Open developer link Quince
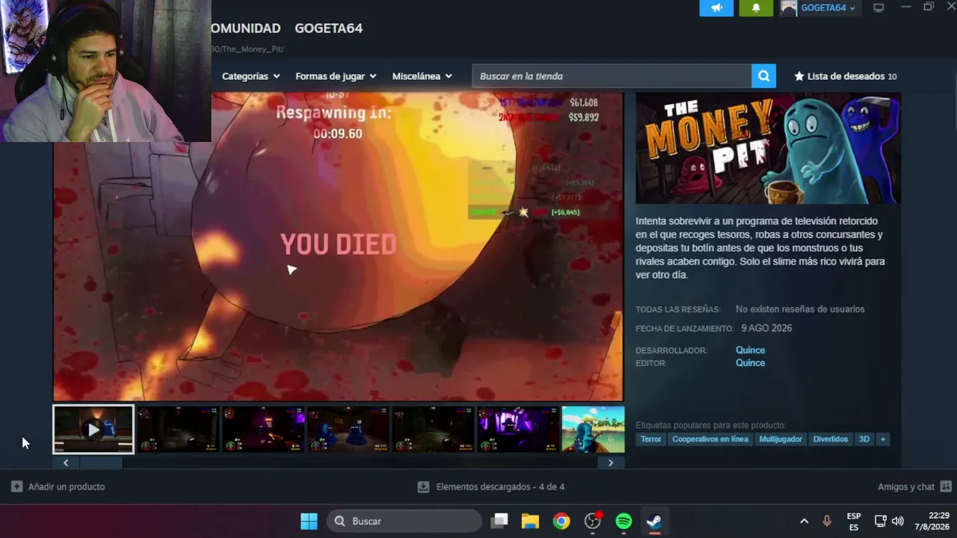The height and width of the screenshot is (538, 957). (x=750, y=350)
